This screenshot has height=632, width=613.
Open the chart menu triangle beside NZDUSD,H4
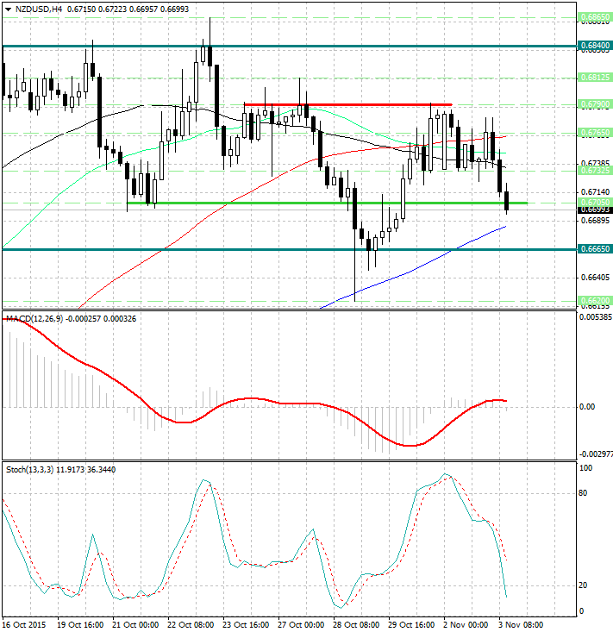[8, 9]
